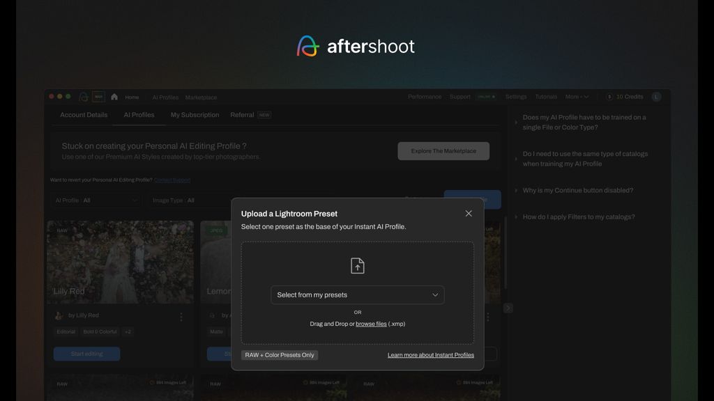Click the file upload icon in the dialog
This screenshot has width=714, height=401.
coord(357,265)
